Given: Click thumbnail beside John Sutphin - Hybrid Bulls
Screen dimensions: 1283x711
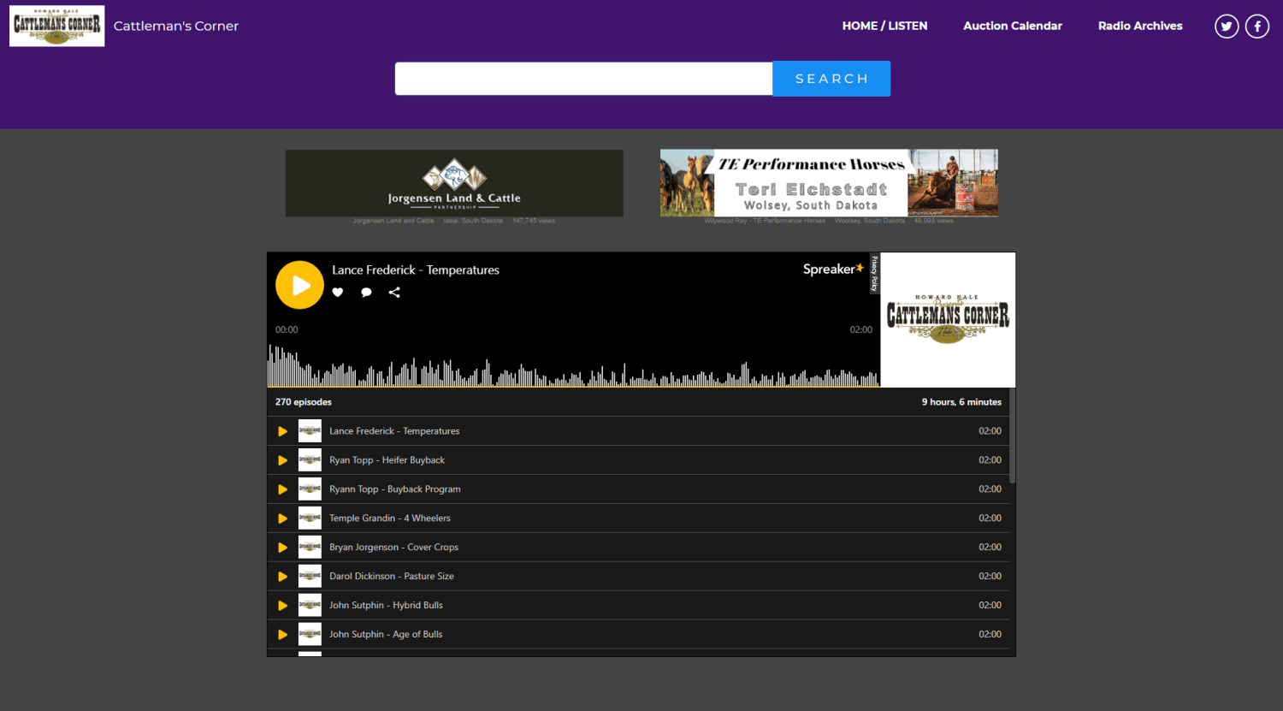Looking at the screenshot, I should [x=310, y=606].
